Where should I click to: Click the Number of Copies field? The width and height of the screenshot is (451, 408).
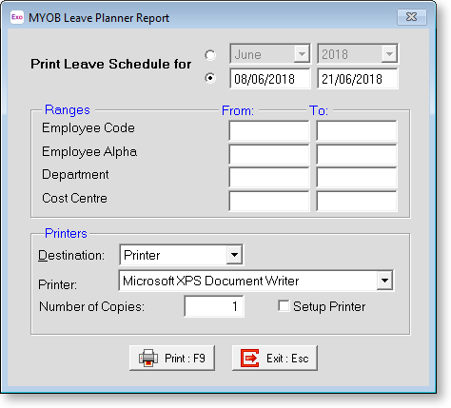pos(214,306)
